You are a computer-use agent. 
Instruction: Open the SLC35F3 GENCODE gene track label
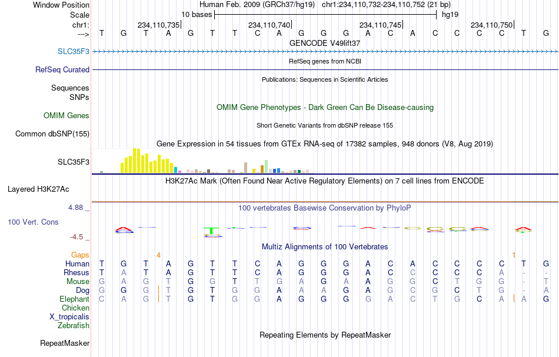(74, 51)
